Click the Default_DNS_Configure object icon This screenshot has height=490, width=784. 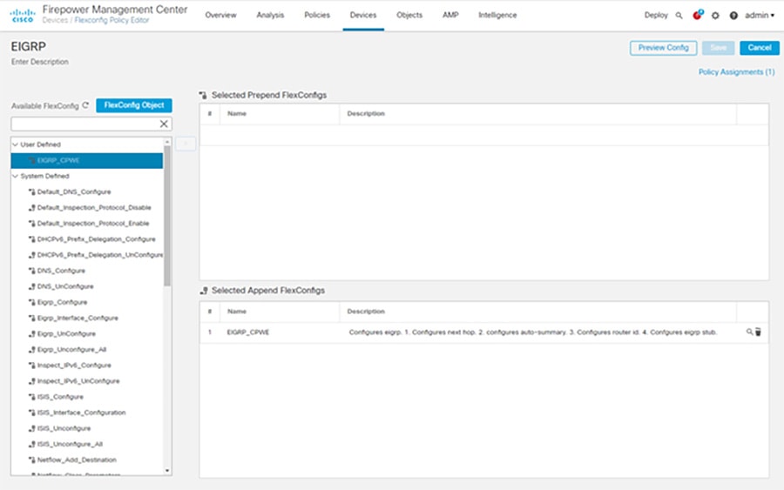click(32, 191)
